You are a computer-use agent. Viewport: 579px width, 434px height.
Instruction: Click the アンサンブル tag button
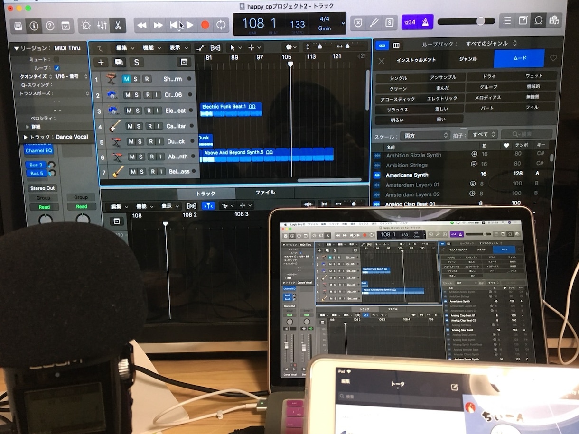click(x=443, y=77)
